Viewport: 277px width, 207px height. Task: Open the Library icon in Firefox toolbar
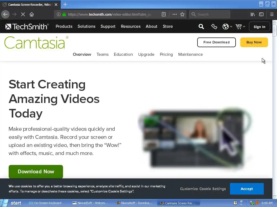coord(253,14)
